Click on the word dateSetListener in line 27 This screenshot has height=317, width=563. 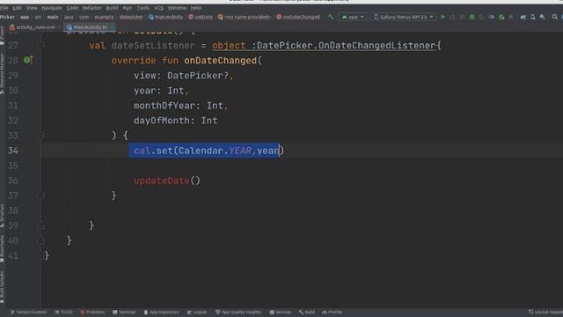[x=153, y=46]
